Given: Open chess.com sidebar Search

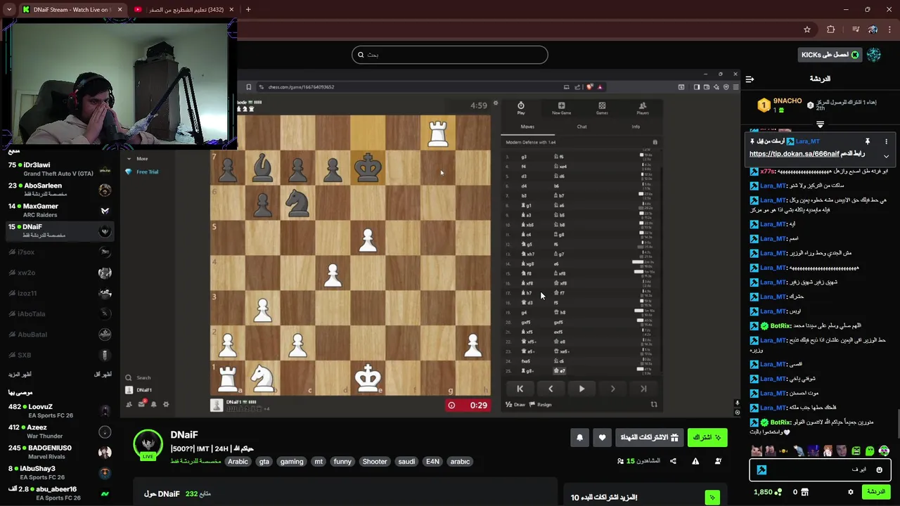Looking at the screenshot, I should (x=139, y=377).
